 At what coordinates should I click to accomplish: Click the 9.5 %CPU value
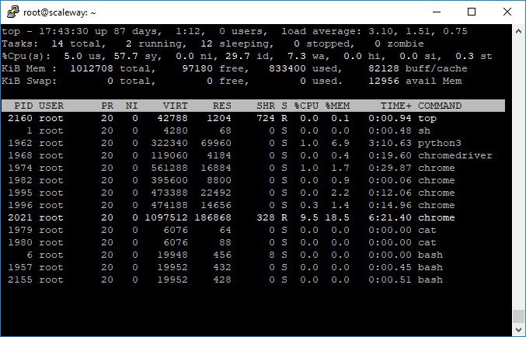coord(309,217)
